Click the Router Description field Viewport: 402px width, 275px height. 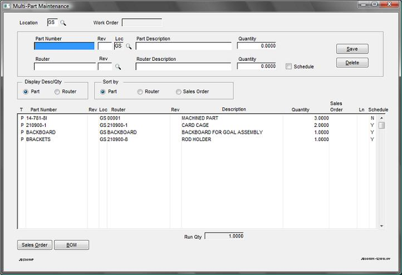coord(183,66)
